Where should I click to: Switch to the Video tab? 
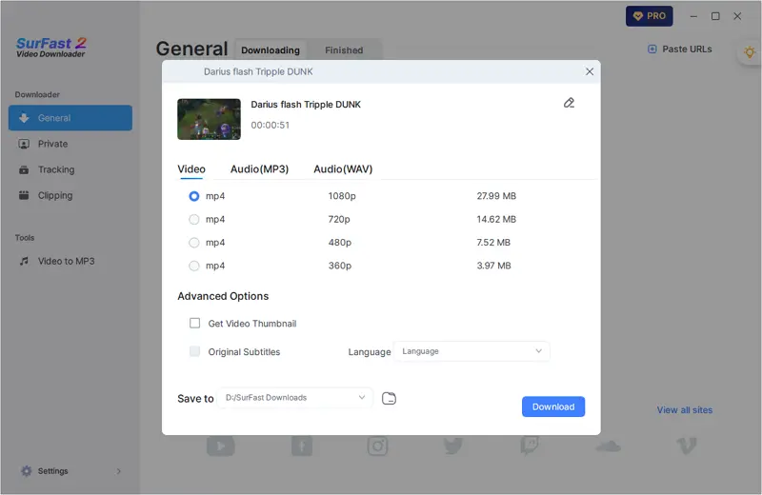click(x=191, y=169)
